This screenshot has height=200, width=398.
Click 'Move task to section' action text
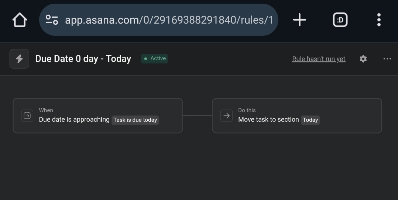pyautogui.click(x=268, y=120)
